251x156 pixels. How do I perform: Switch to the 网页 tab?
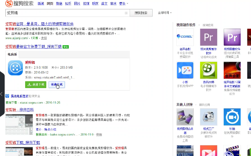[50, 4]
